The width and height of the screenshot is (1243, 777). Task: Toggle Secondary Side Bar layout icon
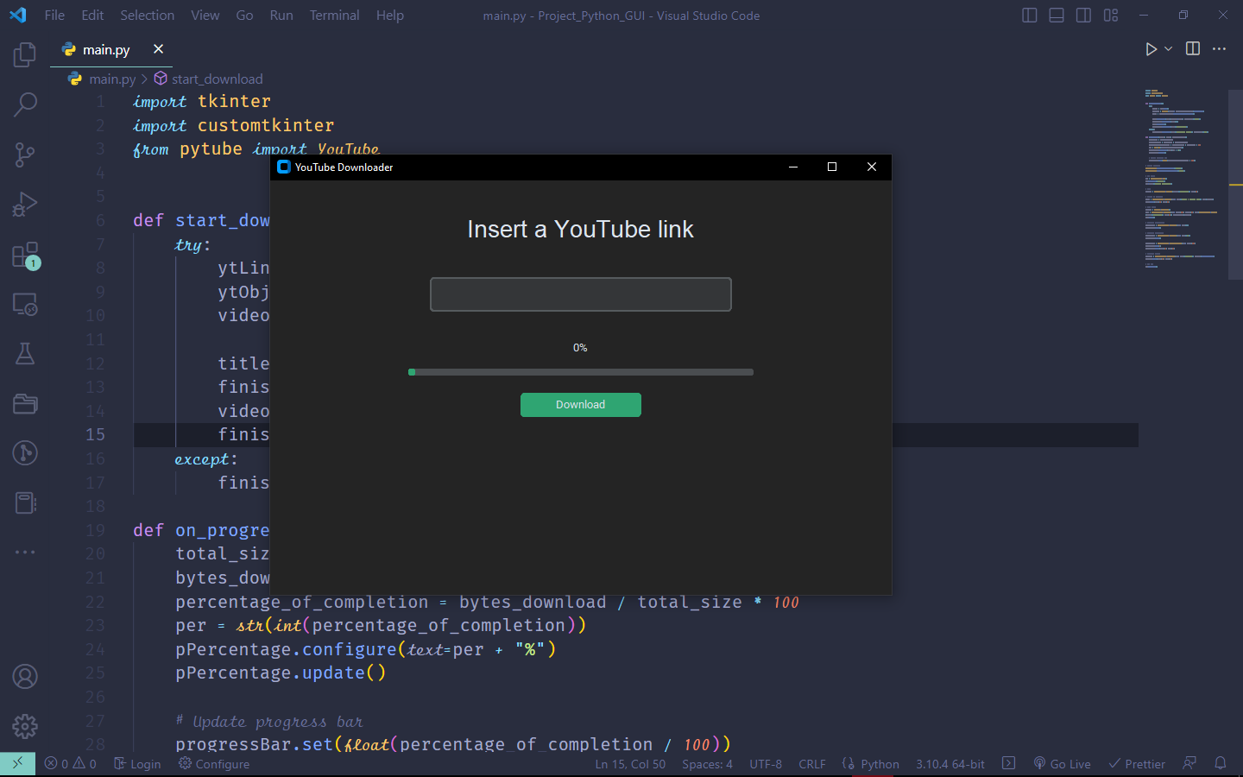[1083, 16]
